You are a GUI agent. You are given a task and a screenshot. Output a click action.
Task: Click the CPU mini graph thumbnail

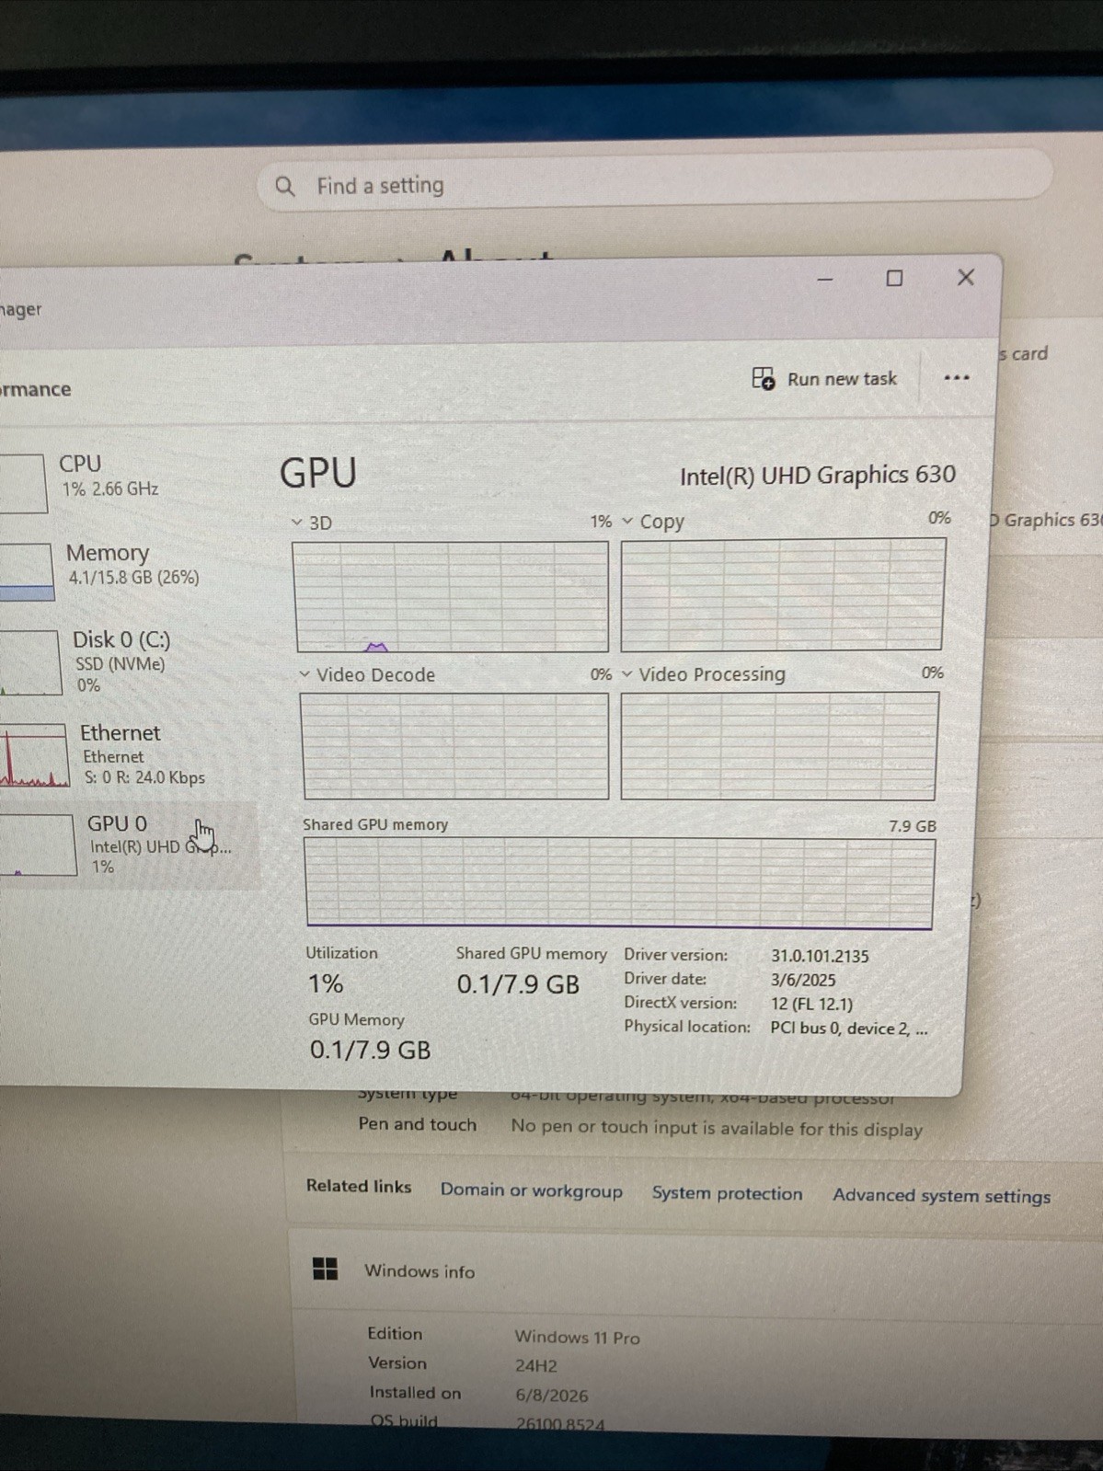tap(22, 483)
